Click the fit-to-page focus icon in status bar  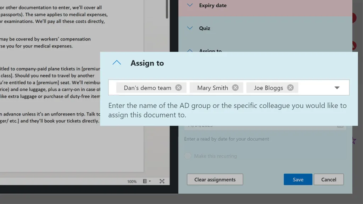click(x=162, y=181)
